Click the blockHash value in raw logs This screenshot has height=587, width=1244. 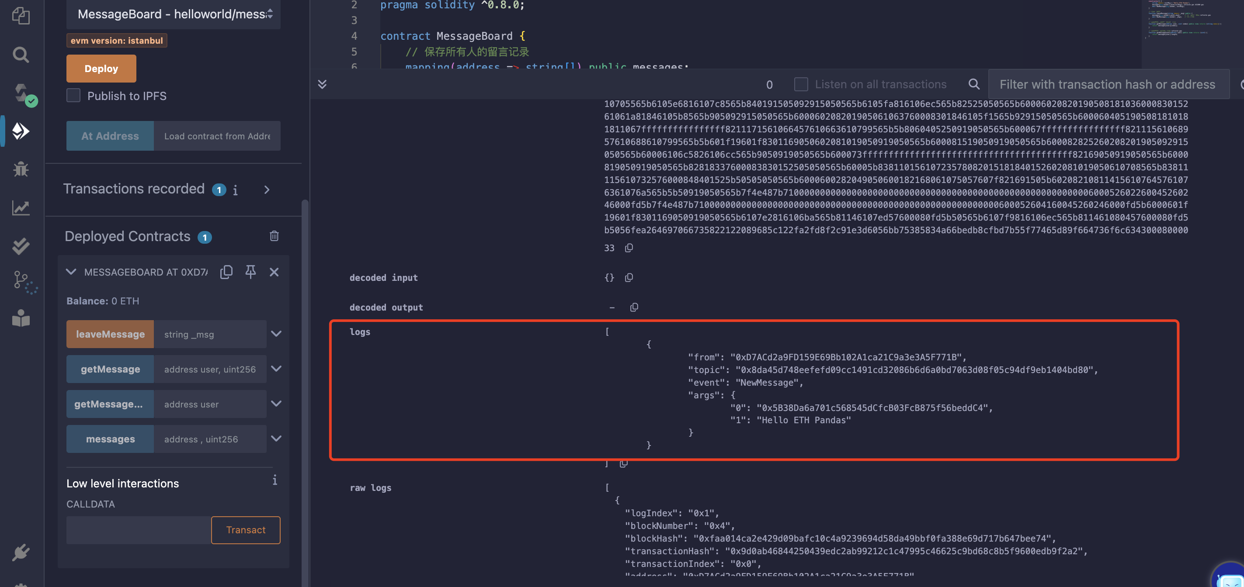point(872,538)
